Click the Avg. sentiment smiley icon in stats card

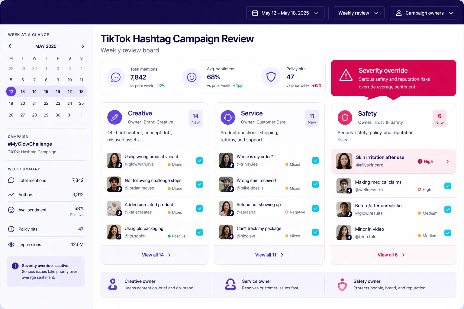click(192, 77)
